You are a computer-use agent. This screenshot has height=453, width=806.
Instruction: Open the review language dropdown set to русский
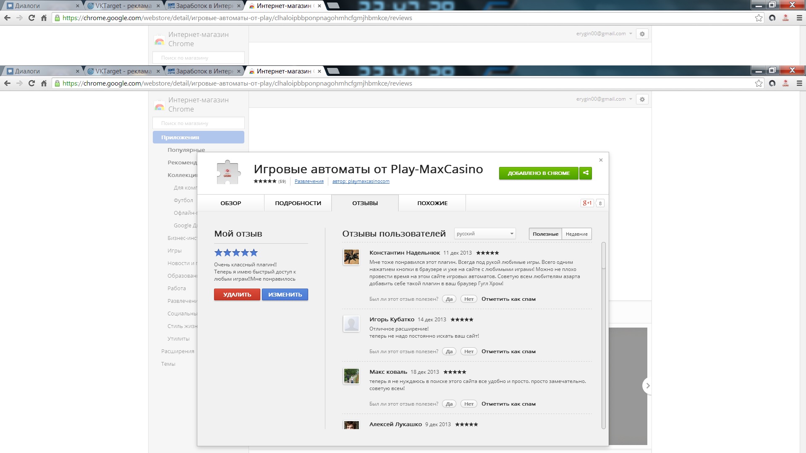(x=485, y=234)
